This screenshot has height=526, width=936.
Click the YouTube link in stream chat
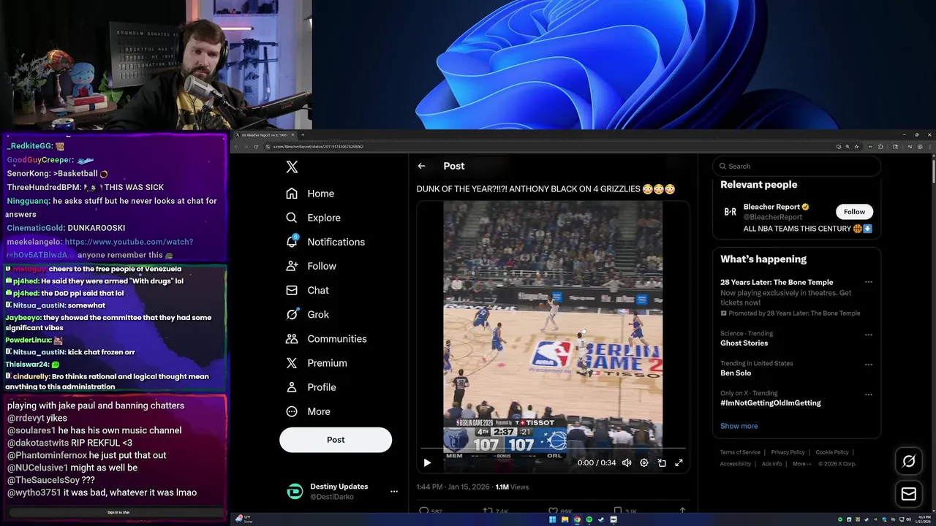[x=99, y=248]
